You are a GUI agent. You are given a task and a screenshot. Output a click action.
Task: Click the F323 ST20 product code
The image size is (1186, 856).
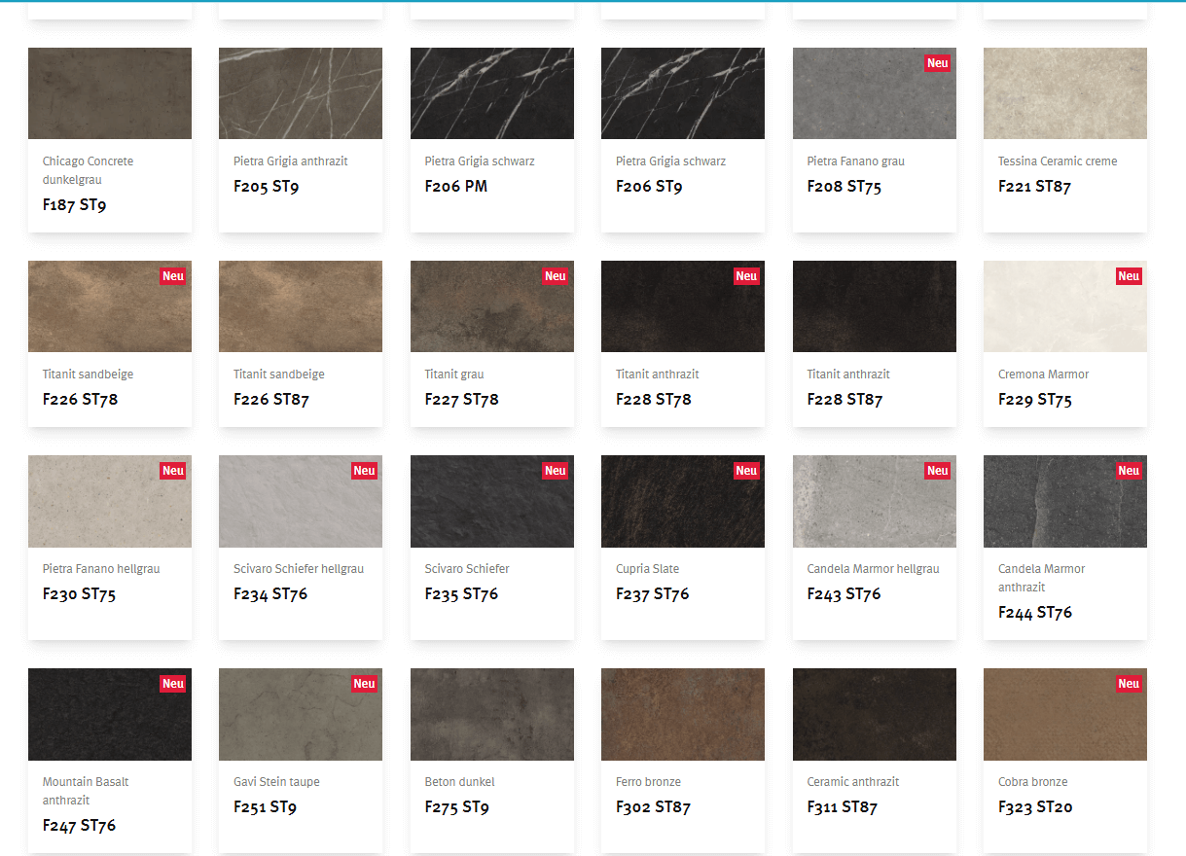coord(1036,807)
